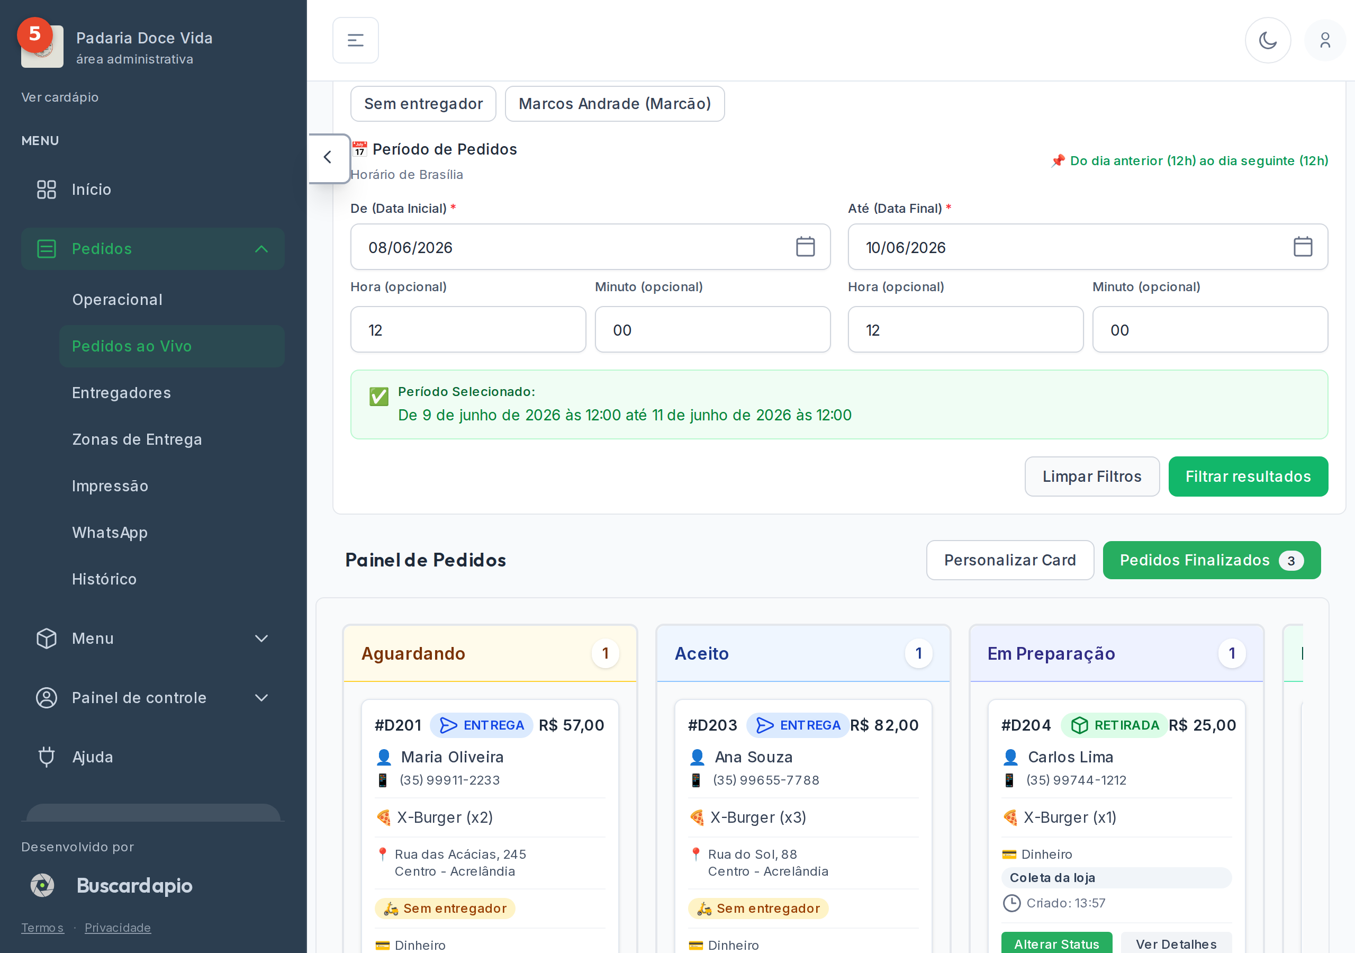Open Histórico menu item
Screen dimensions: 1355x953
[x=171, y=579]
